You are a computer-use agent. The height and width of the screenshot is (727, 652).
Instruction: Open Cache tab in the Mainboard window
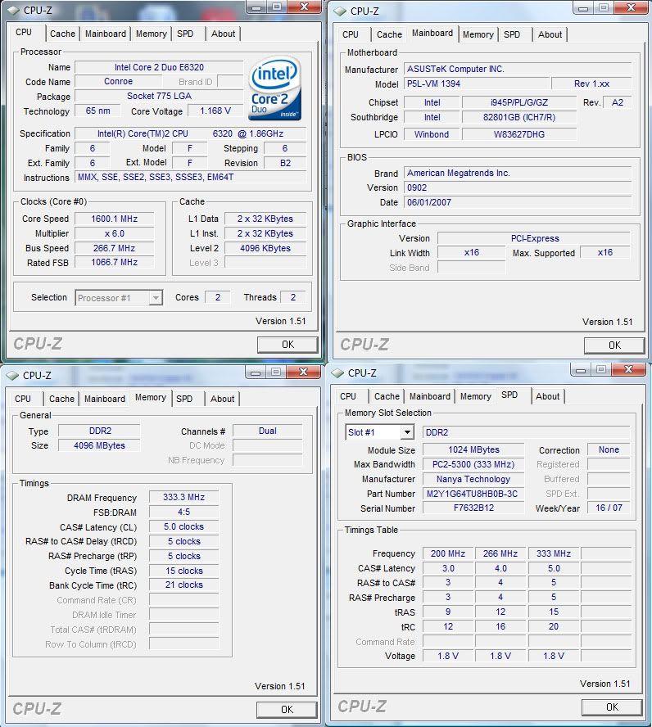click(x=389, y=34)
